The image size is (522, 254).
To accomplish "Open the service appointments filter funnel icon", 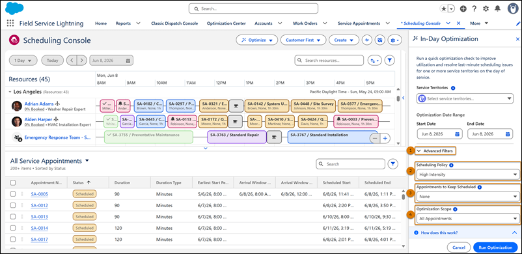I will coord(393,164).
